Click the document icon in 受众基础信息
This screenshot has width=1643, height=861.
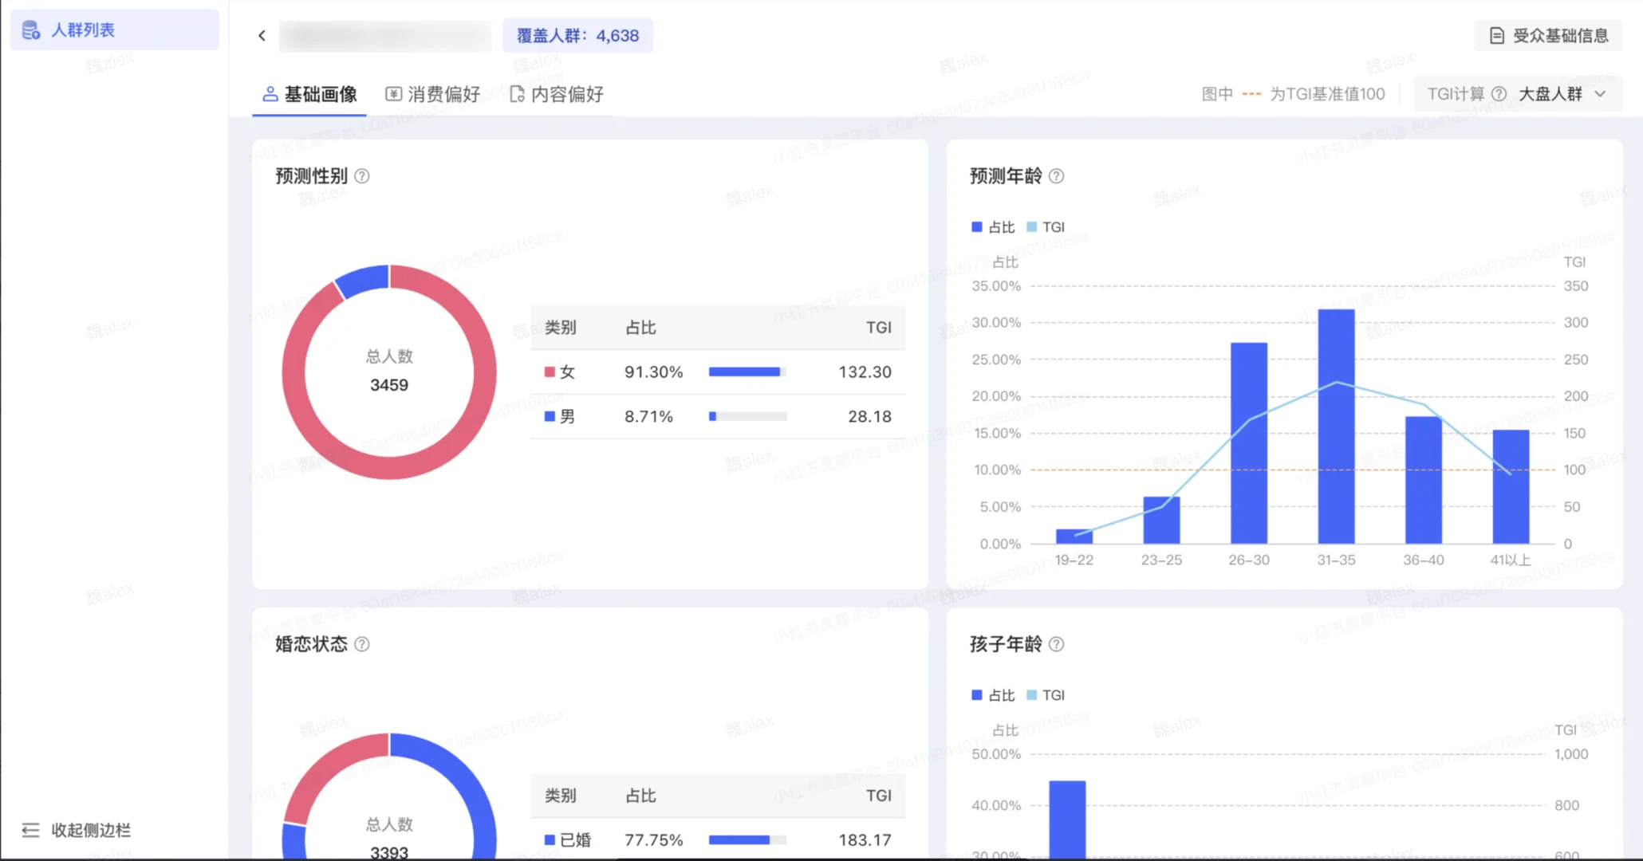click(1497, 35)
